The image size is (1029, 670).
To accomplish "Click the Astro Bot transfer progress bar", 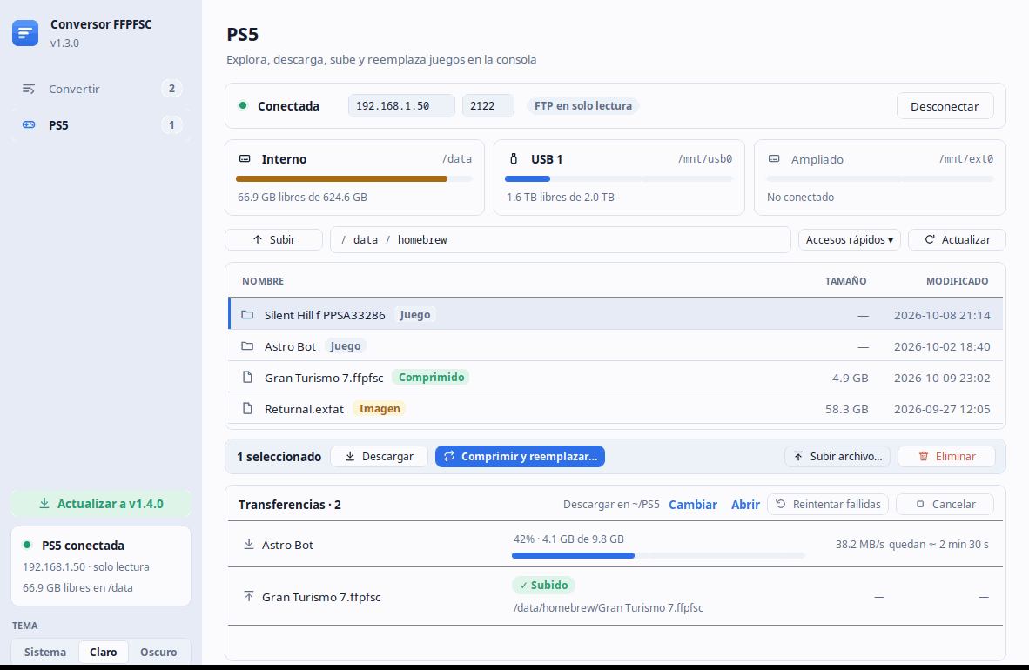I will [658, 556].
